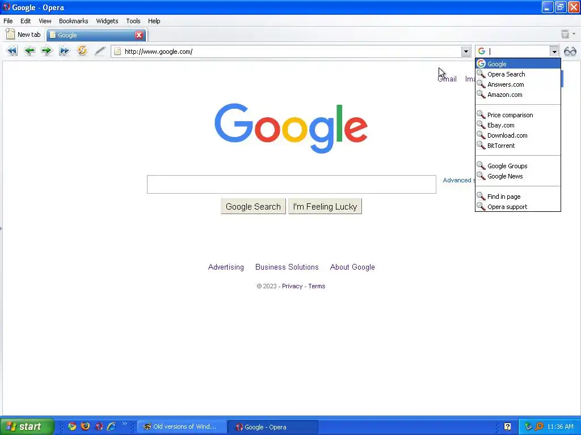Viewport: 581px width, 435px height.
Task: Choose Google News in the engine list
Action: [518, 176]
